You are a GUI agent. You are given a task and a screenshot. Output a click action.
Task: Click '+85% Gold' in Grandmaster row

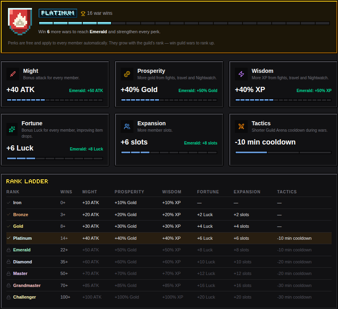point(125,285)
